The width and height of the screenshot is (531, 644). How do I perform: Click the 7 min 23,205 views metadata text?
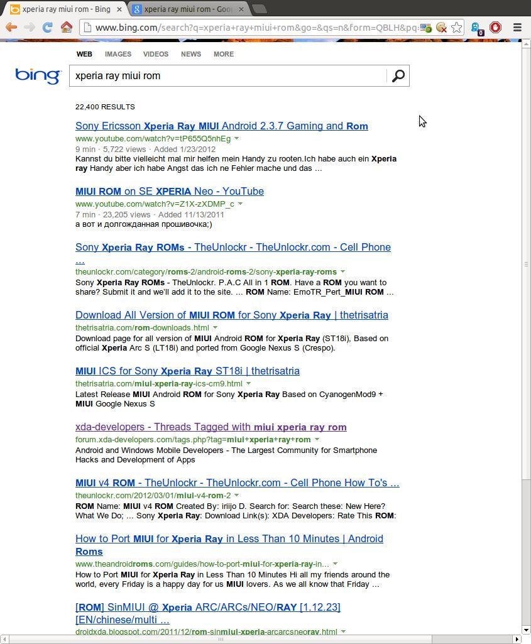(x=150, y=214)
